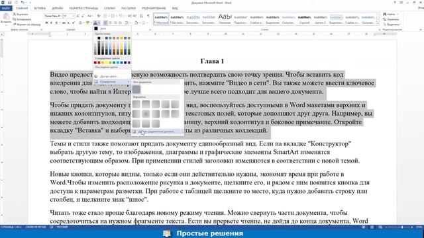Screen dimensions: 424x238
Task: Toggle strikethrough formatting
Action: (x=64, y=23)
